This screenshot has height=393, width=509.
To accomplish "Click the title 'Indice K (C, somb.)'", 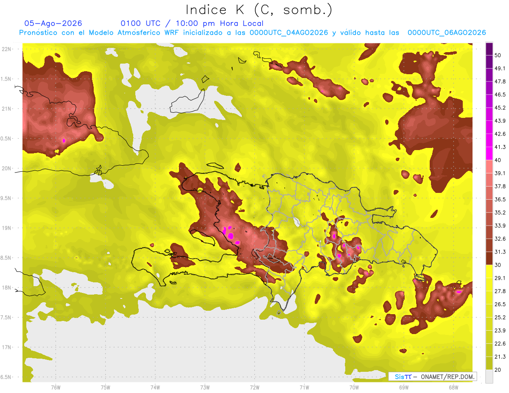I will tap(259, 10).
